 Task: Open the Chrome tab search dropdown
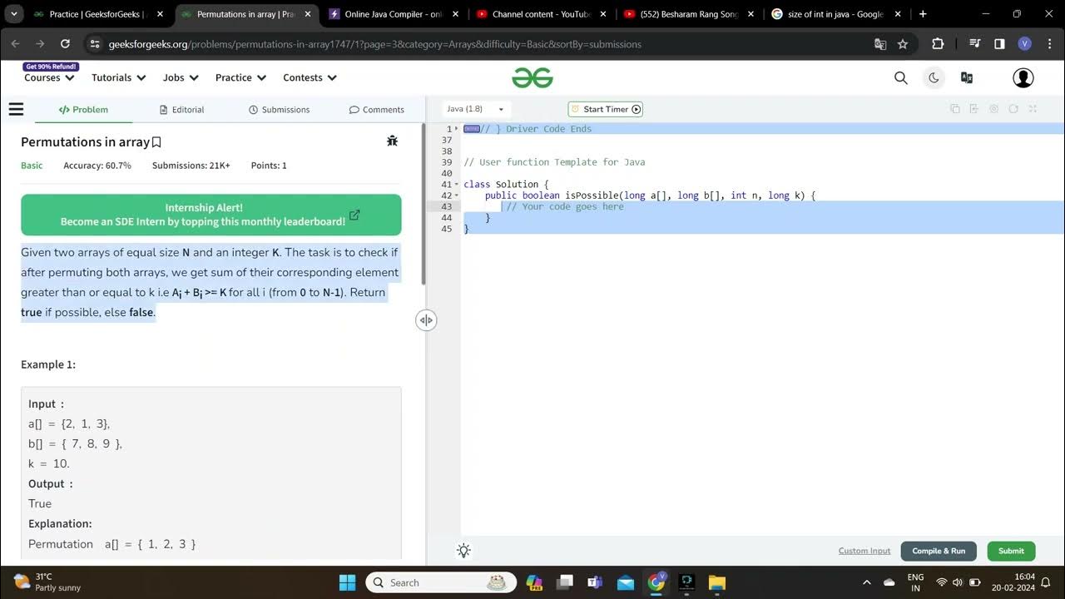(14, 14)
